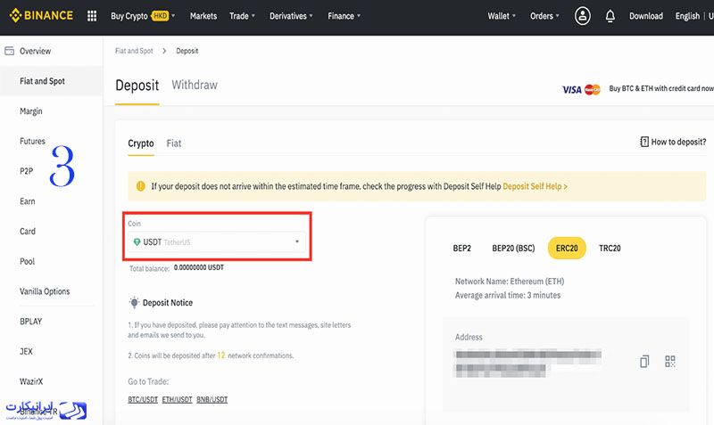Click the How to deposit? link
The width and height of the screenshot is (714, 425).
pyautogui.click(x=678, y=142)
